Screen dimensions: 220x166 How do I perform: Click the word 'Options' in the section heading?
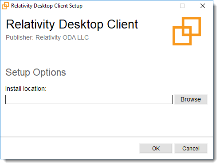[49, 73]
